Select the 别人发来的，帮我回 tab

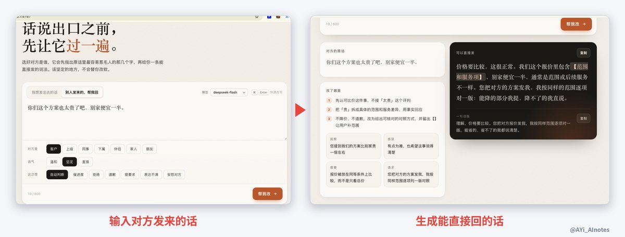click(82, 92)
